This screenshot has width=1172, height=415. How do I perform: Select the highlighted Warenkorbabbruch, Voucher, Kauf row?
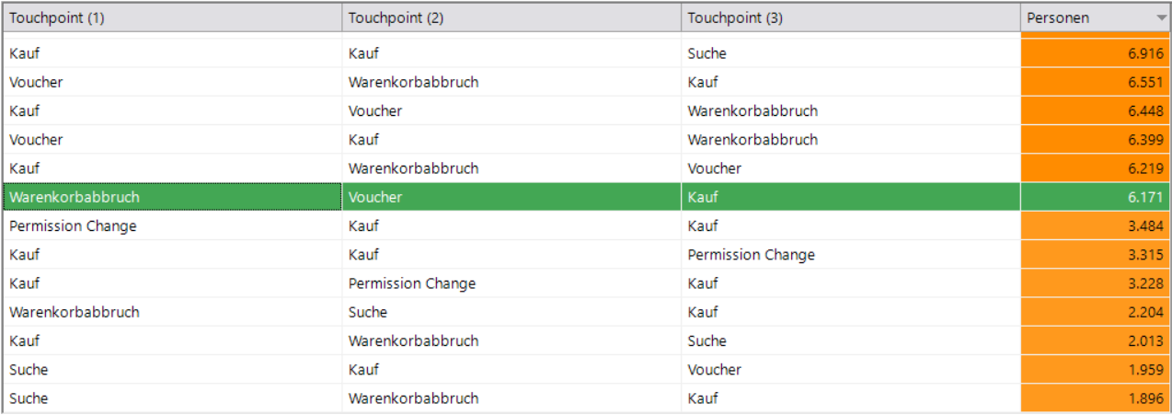586,197
